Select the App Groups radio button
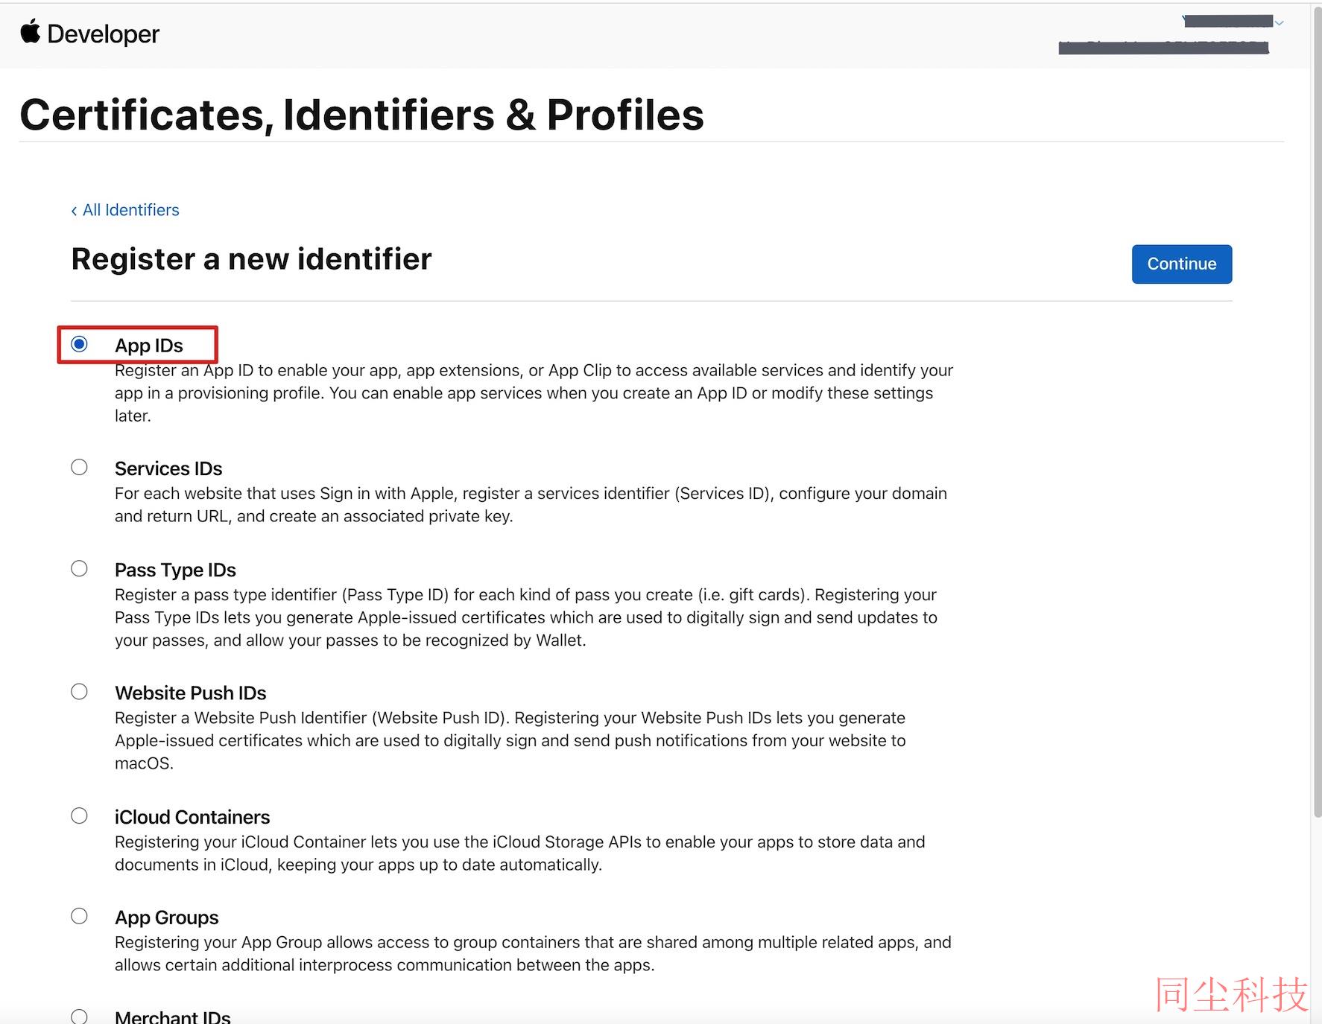 (x=79, y=916)
